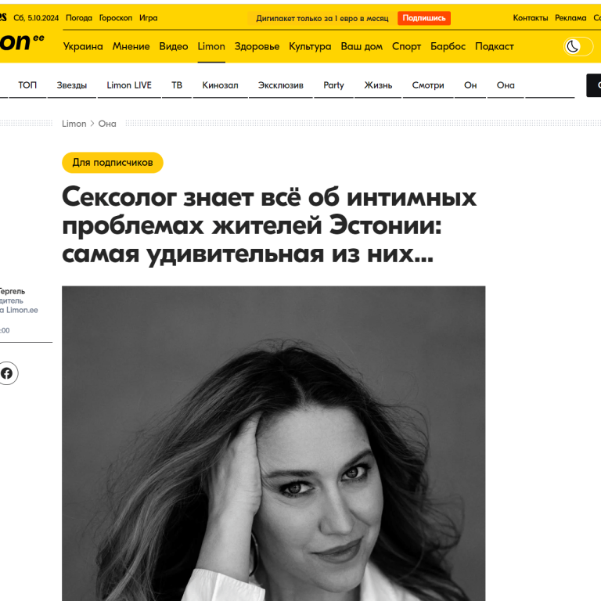601x601 pixels.
Task: Open the Party tab
Action: pyautogui.click(x=333, y=85)
